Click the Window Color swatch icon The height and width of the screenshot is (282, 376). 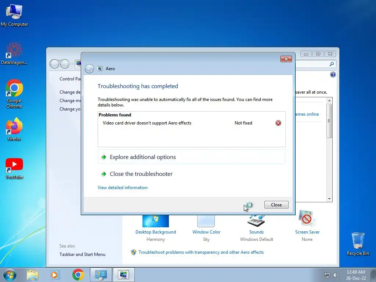[x=206, y=221]
